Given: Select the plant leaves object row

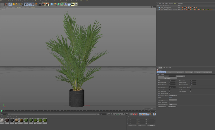Looking at the screenshot, I should click(169, 10).
